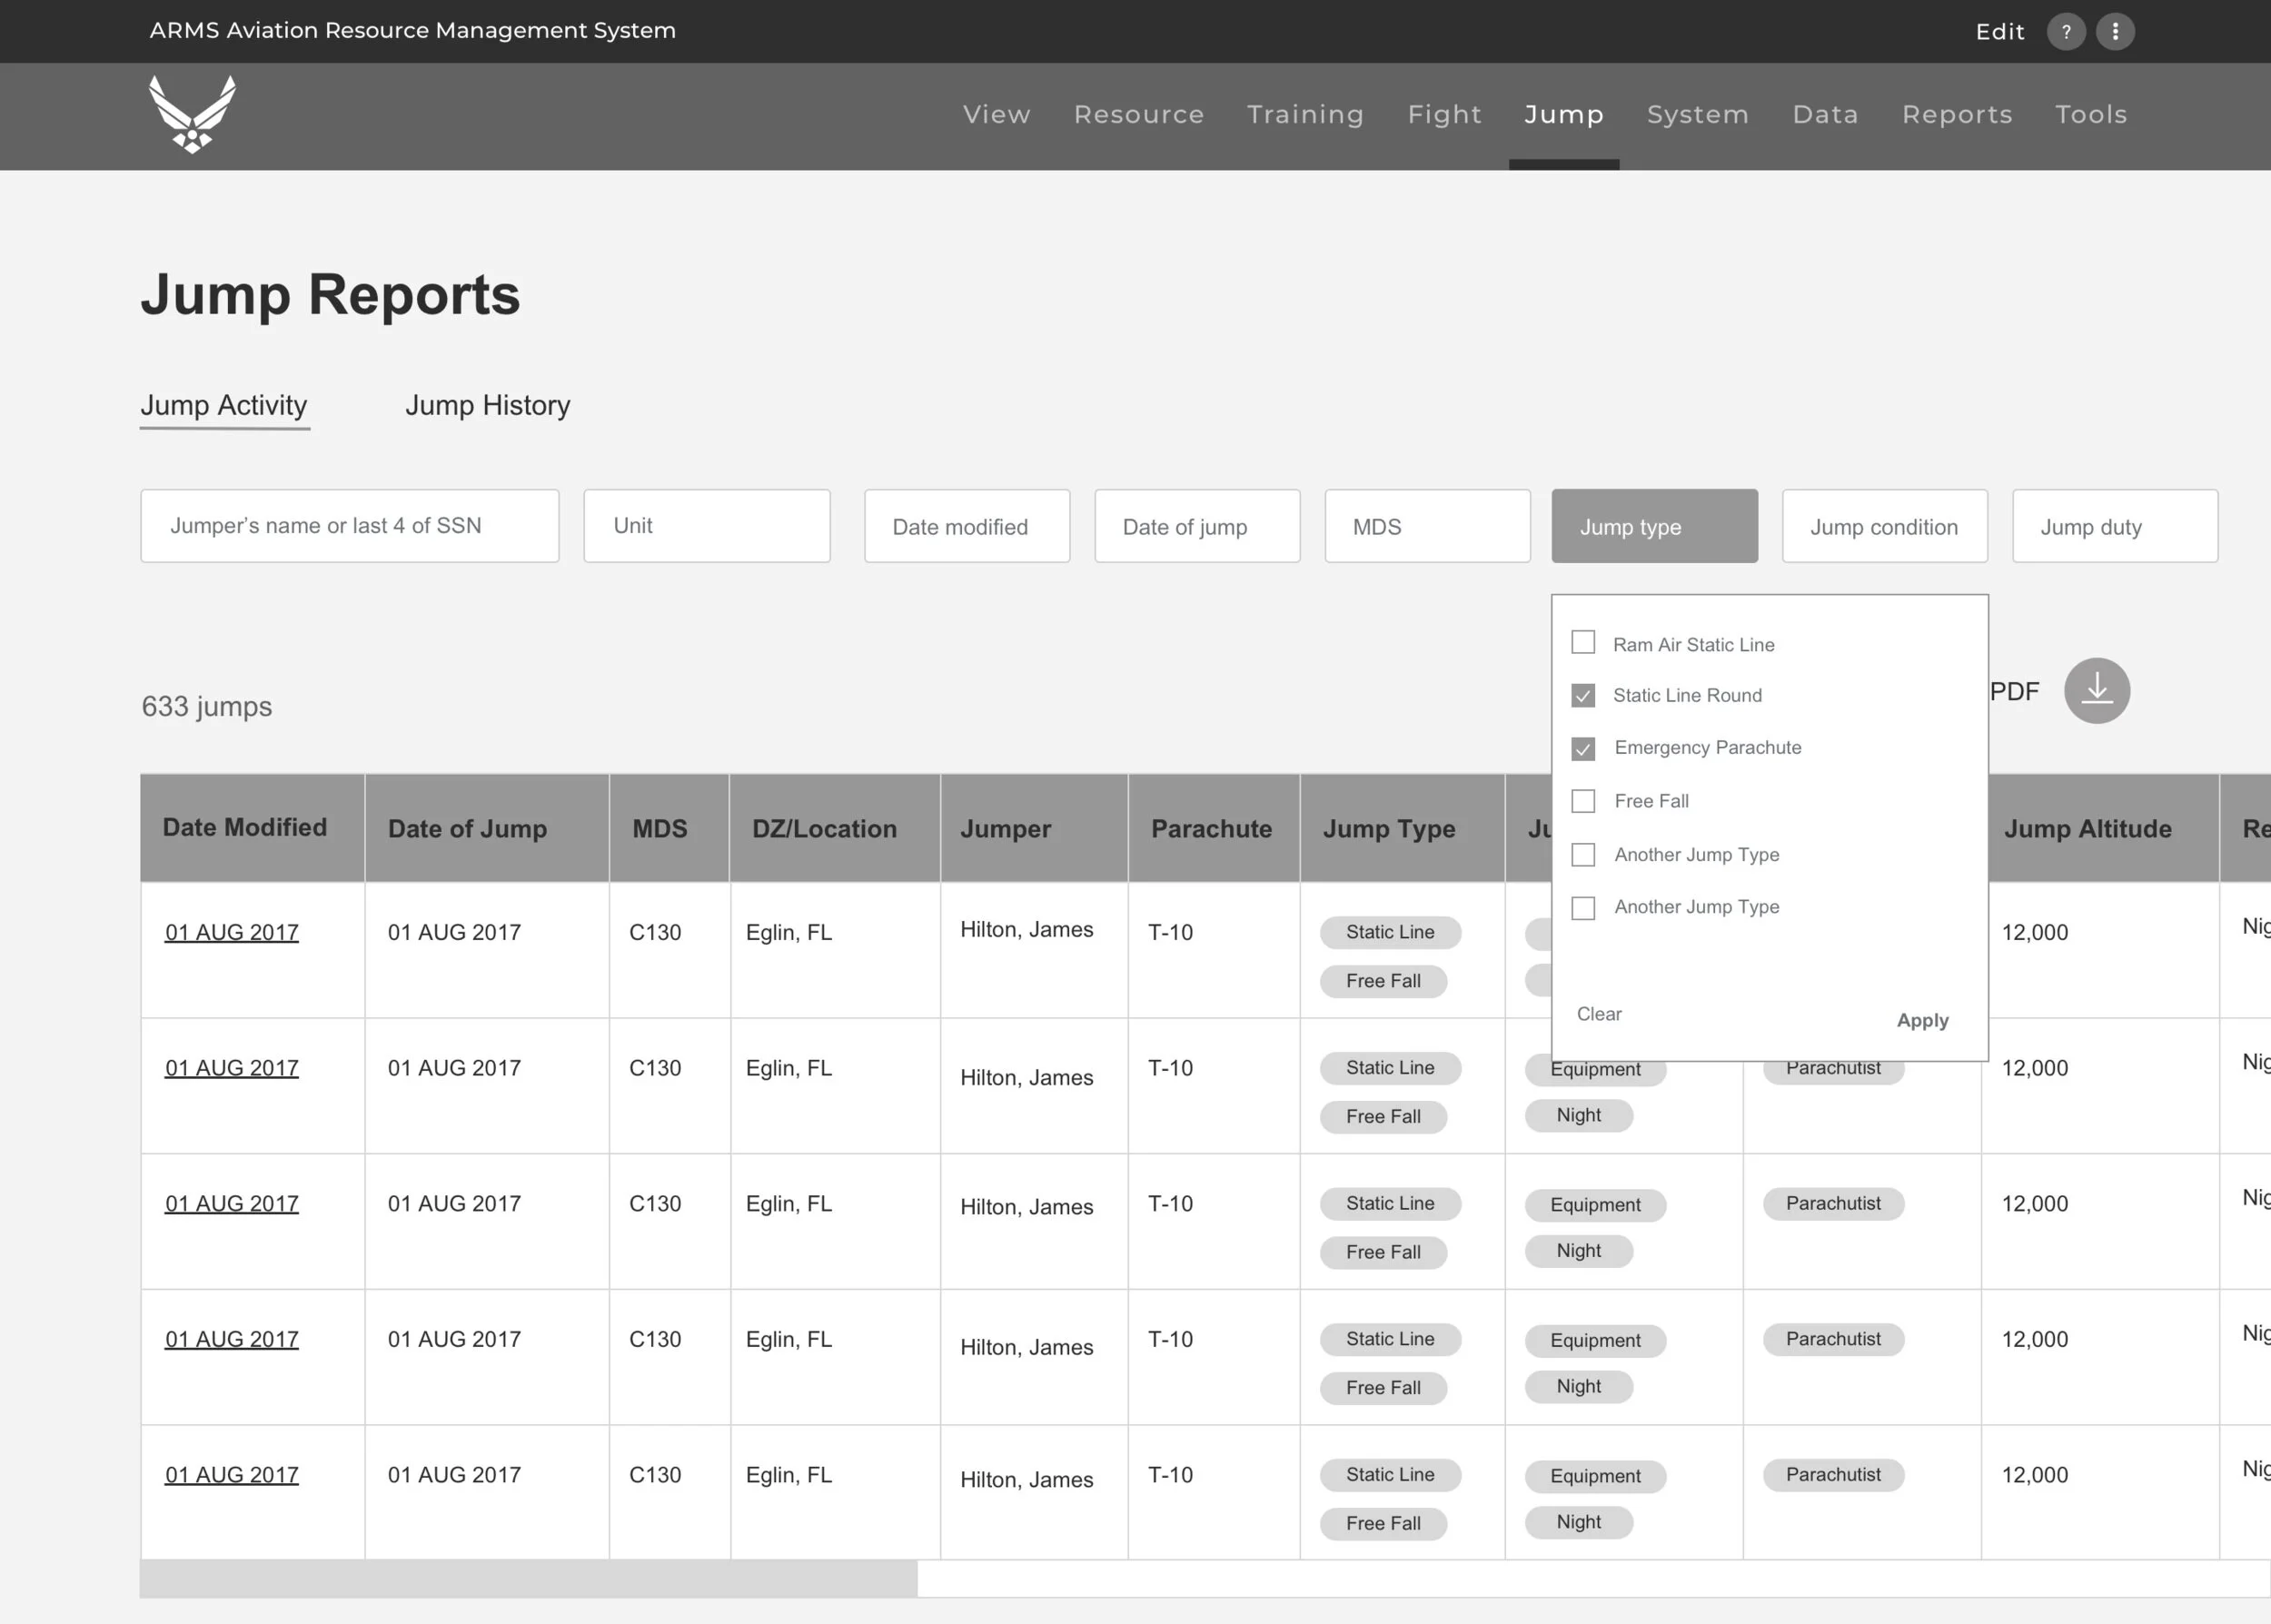Open the Reports menu in navigation
The width and height of the screenshot is (2271, 1624).
point(1956,115)
